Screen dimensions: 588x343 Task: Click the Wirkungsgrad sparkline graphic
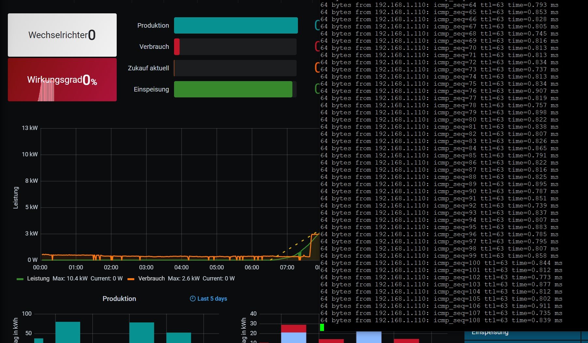(x=46, y=92)
